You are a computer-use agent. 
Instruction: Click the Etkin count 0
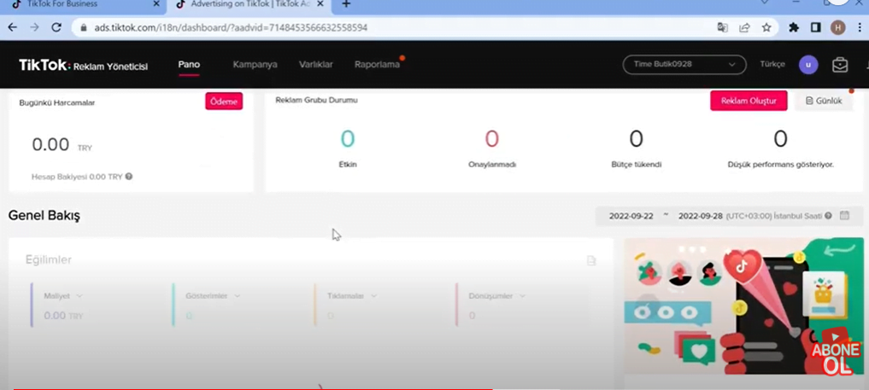click(348, 138)
